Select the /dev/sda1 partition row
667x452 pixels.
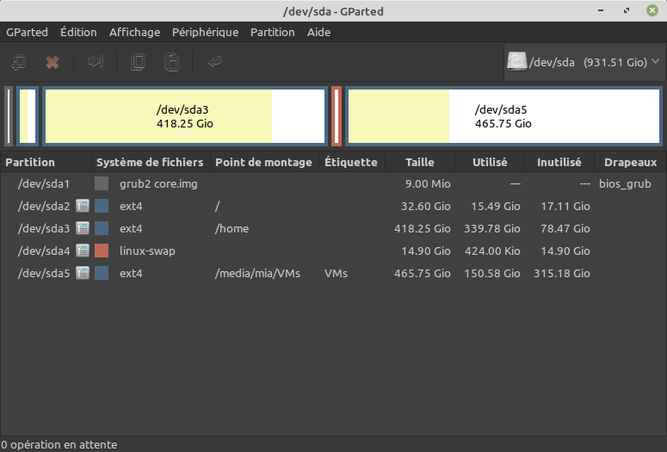tap(334, 184)
